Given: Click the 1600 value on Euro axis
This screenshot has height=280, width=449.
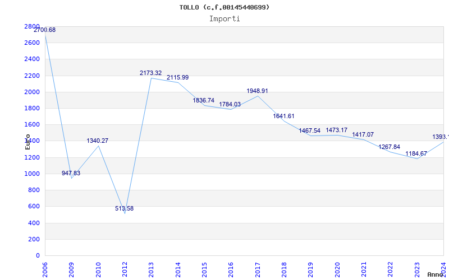Looking at the screenshot, I should 32,124.
